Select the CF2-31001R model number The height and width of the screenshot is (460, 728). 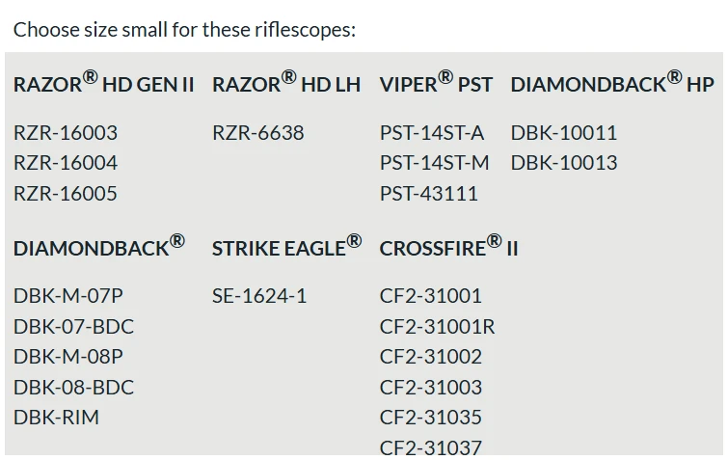click(437, 326)
